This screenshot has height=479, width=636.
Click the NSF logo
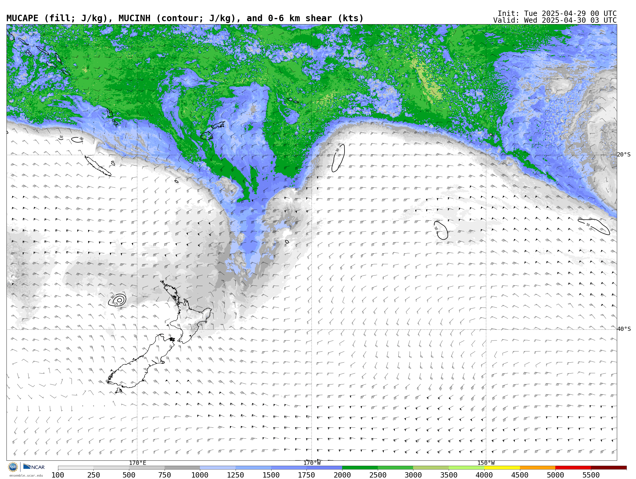point(13,467)
